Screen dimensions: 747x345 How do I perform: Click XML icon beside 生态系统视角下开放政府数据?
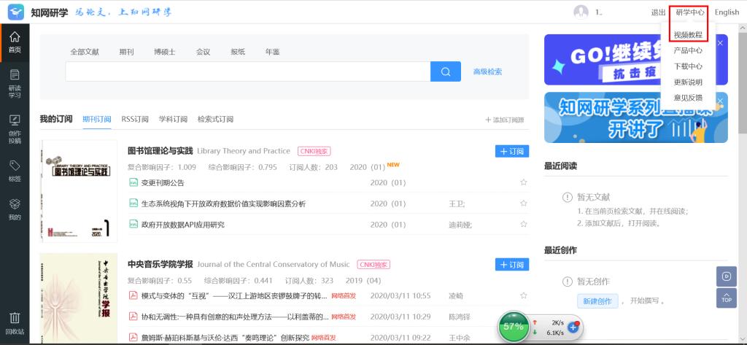(x=133, y=203)
